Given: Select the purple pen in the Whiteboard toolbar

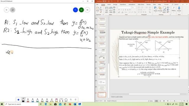Looking at the screenshot, I should 47,100.
